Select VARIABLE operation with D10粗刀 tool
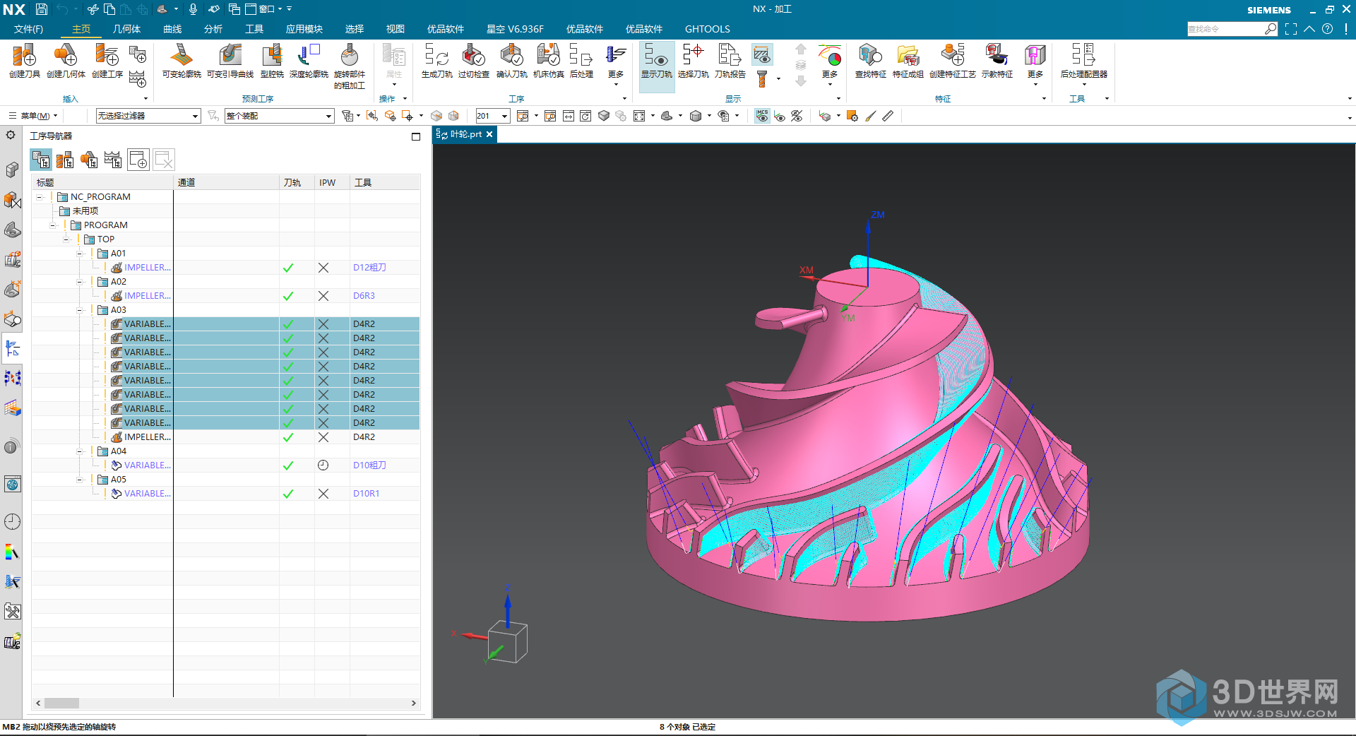 (147, 465)
